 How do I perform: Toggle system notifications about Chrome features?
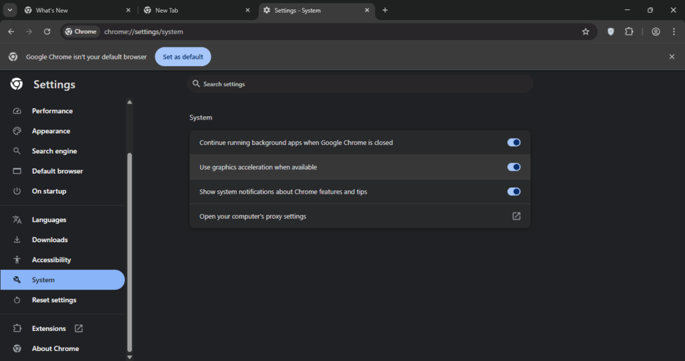click(514, 191)
